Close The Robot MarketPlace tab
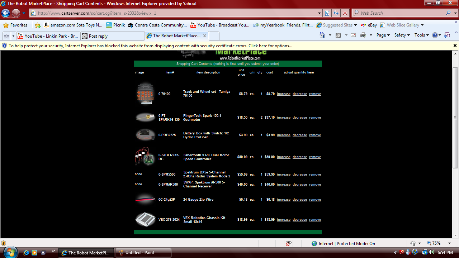The height and width of the screenshot is (258, 459). tap(204, 36)
